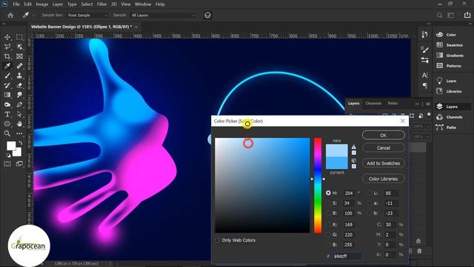
Task: Select the Object Selection tool
Action: coord(19,47)
